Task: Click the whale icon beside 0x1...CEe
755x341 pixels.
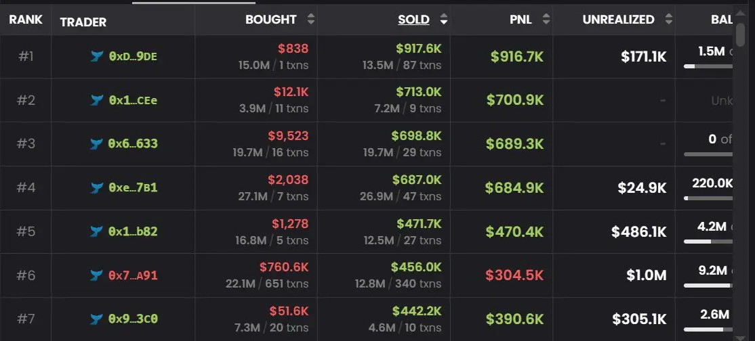Action: click(98, 101)
